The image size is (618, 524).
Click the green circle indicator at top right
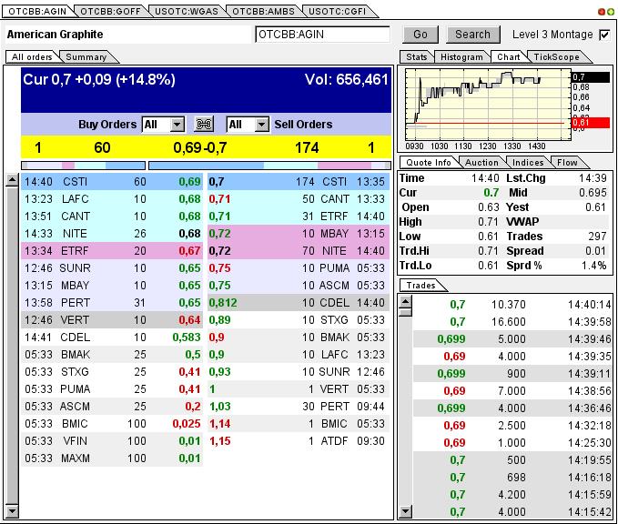(x=611, y=12)
